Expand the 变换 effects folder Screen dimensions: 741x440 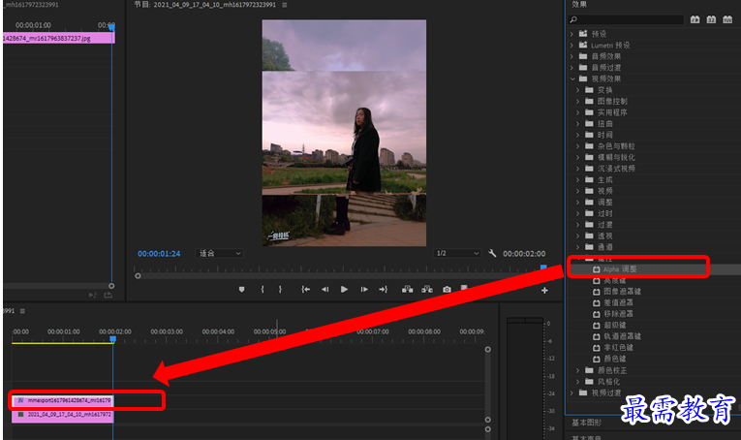coord(577,90)
